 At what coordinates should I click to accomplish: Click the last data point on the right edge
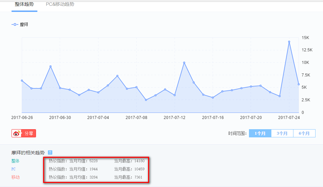click(299, 84)
